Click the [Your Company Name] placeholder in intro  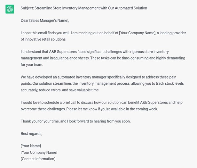pos(137,33)
